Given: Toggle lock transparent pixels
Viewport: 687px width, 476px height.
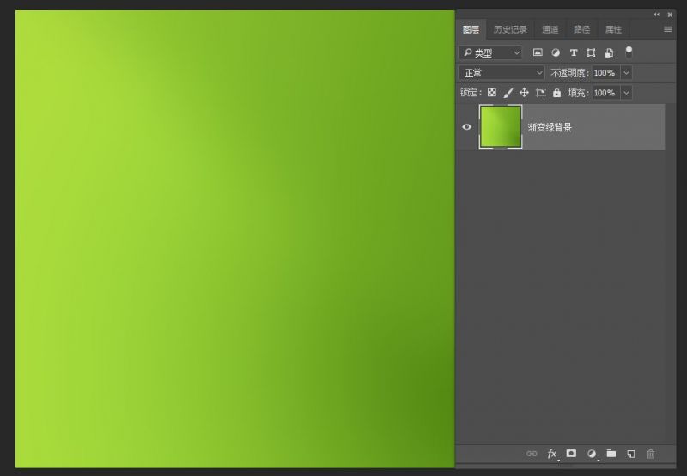Looking at the screenshot, I should [492, 93].
